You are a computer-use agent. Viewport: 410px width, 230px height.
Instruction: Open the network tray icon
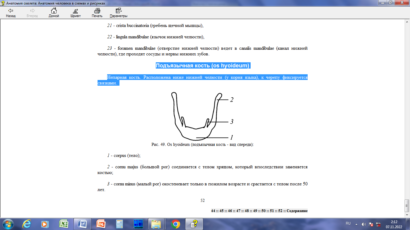[378, 224]
